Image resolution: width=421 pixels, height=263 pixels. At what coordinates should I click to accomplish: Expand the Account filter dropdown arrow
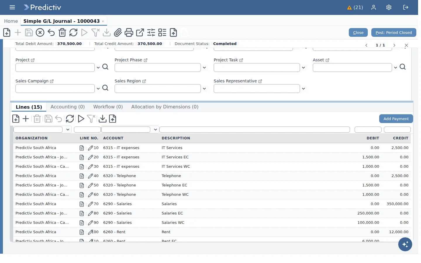[x=156, y=129]
